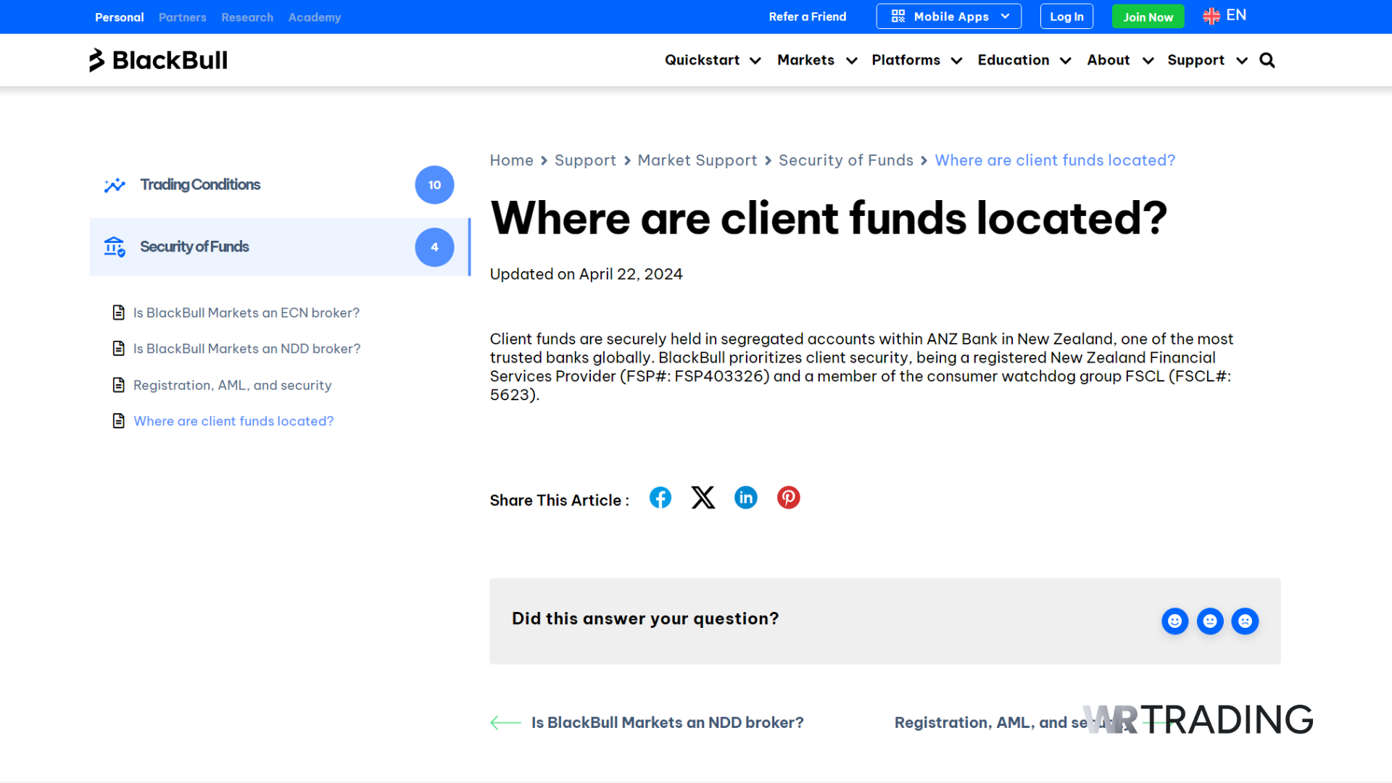
Task: Click document icon beside ECN broker article
Action: (x=119, y=312)
